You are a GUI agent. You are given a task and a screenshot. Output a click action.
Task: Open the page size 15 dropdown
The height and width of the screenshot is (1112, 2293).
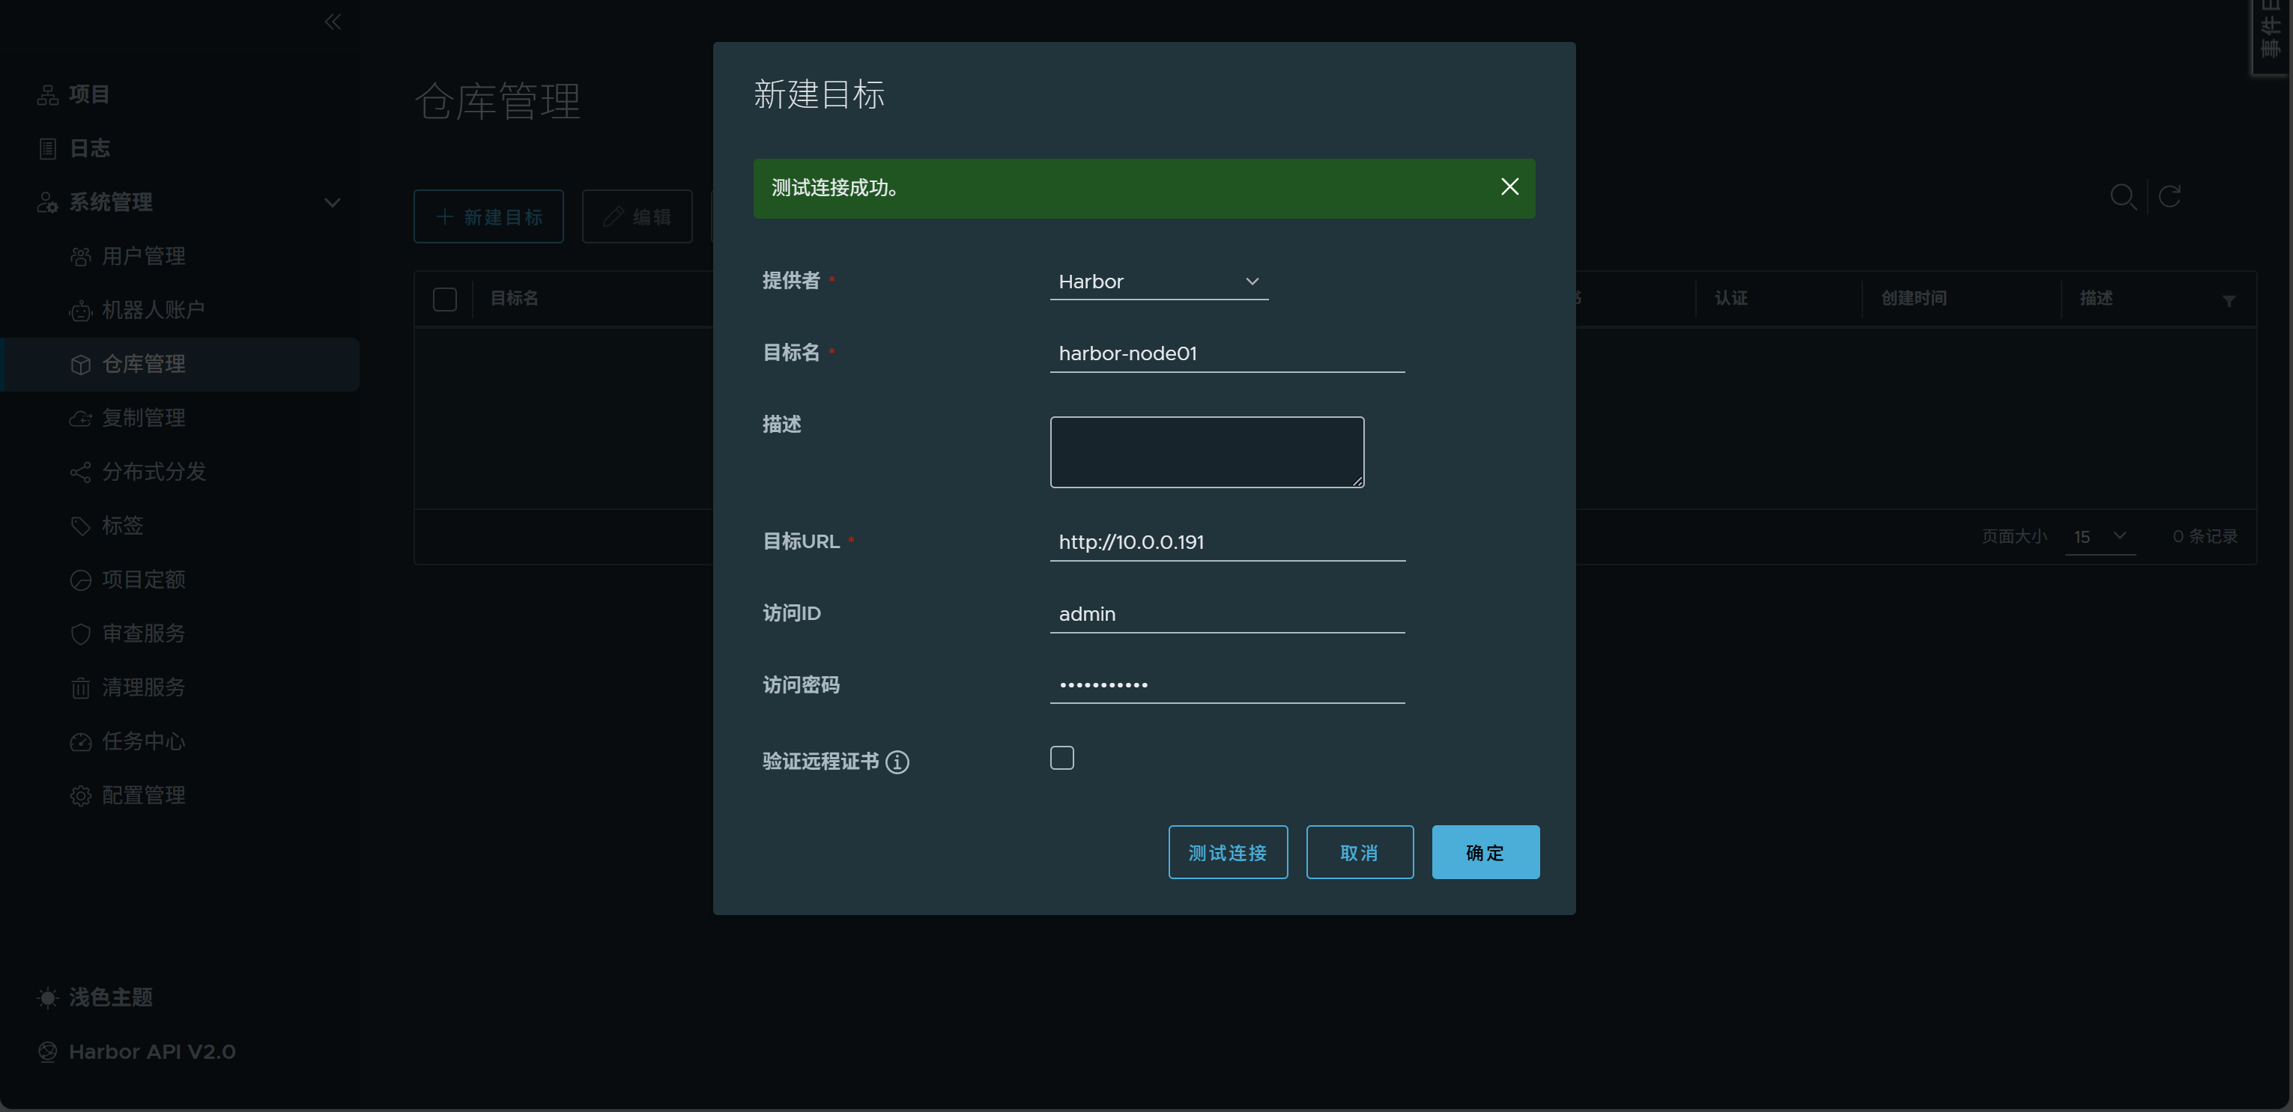(x=2099, y=536)
